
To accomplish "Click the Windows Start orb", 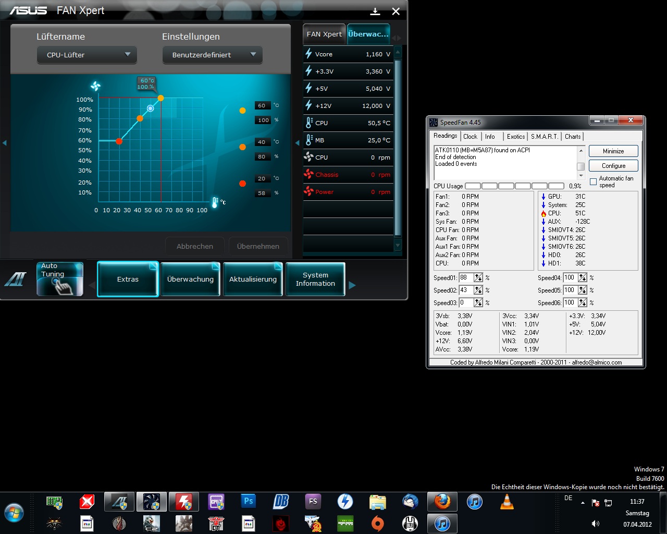I will click(x=14, y=513).
